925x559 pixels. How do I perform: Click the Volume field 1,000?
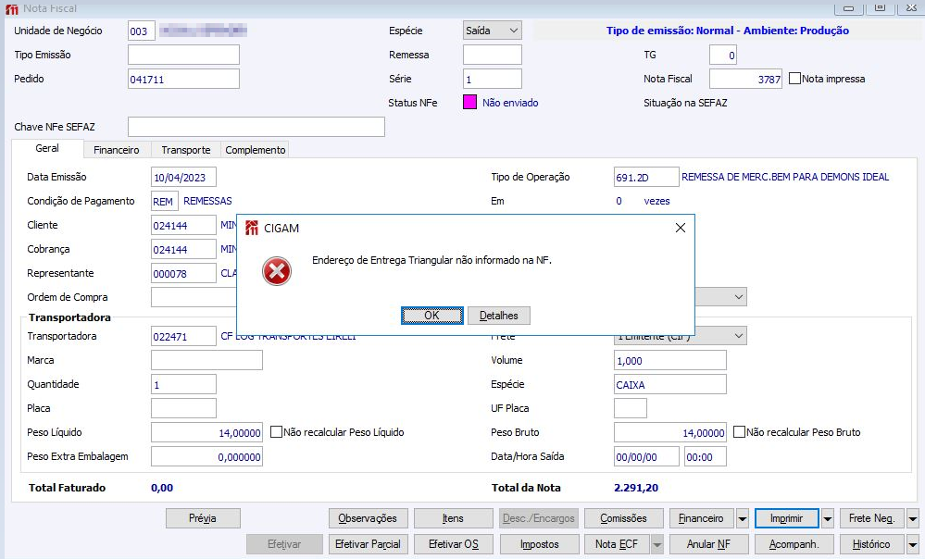click(x=669, y=360)
